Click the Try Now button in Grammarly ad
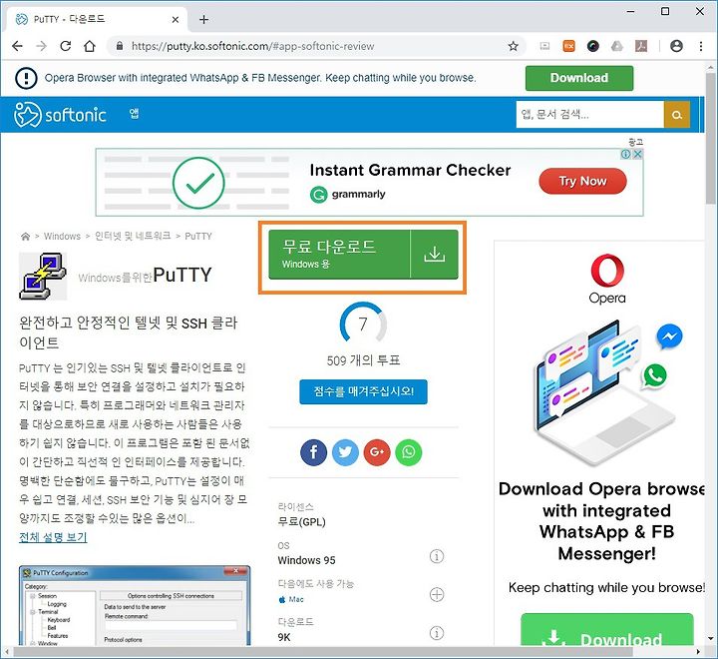 pos(582,181)
